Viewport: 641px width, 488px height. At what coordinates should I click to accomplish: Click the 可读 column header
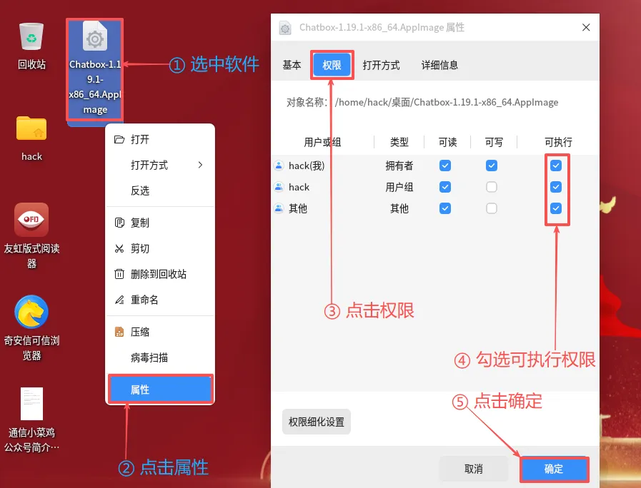click(x=447, y=142)
